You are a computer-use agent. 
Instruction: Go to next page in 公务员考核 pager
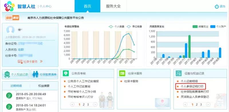pos(95,104)
